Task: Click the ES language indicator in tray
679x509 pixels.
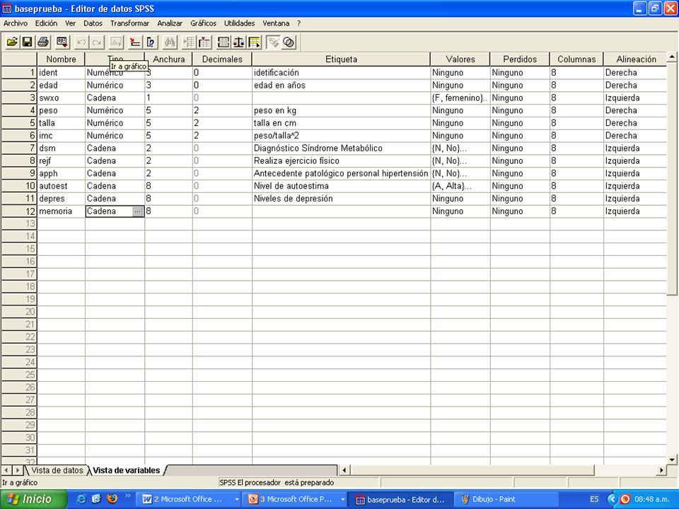Action: coord(594,500)
